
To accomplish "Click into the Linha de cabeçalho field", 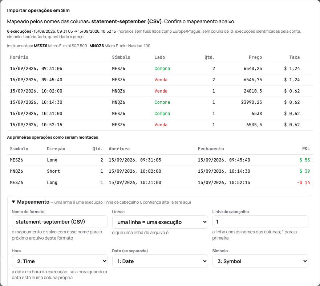I will 260,222.
